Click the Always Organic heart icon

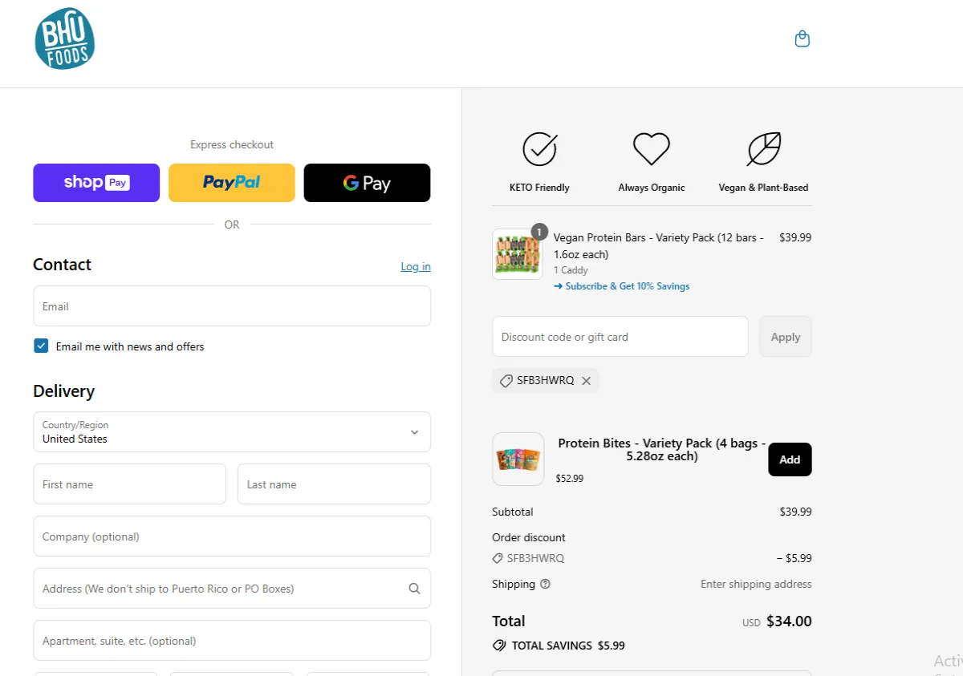[x=651, y=149]
